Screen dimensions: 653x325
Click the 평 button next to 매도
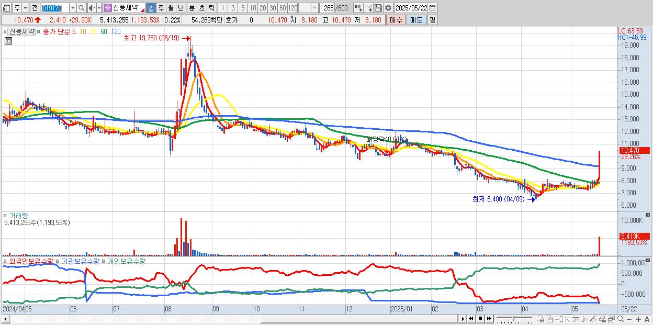point(432,20)
